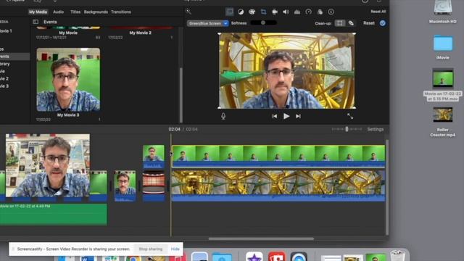Select the large classroom clip in timeline
464x261 pixels.
click(x=48, y=165)
